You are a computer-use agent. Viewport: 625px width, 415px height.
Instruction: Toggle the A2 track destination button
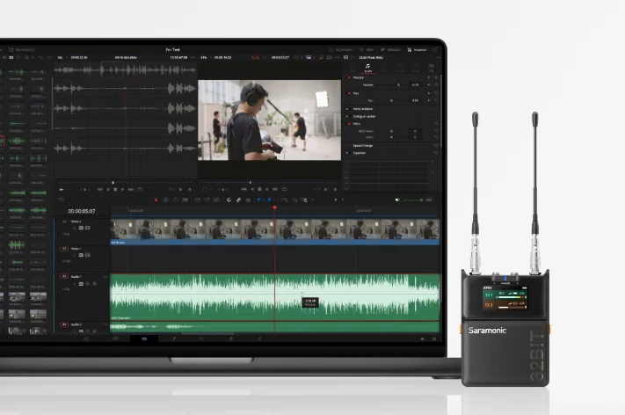(64, 324)
